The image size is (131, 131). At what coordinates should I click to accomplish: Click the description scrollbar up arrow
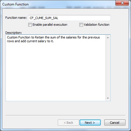[x=108, y=38]
